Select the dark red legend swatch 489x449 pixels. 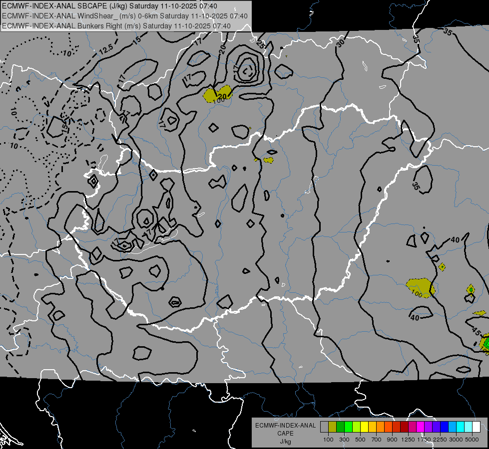(x=405, y=427)
